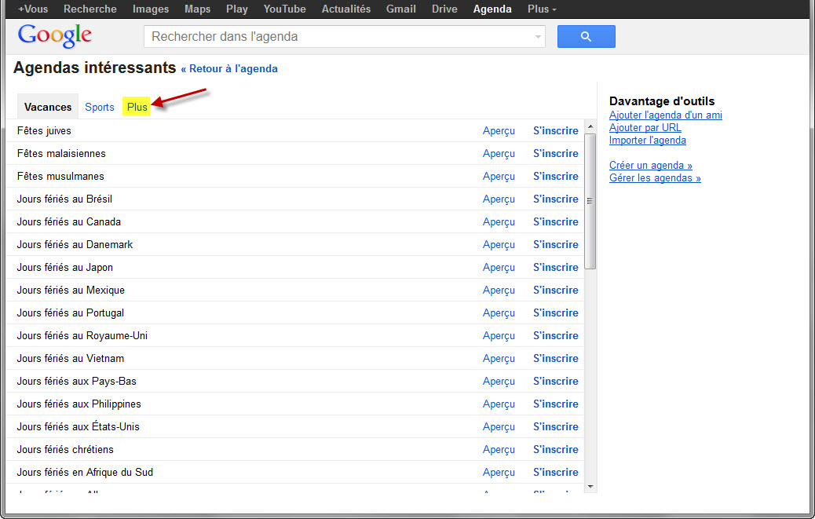This screenshot has height=519, width=815.
Task: Click Aperçu for Jours fériés au Mexique
Action: point(499,291)
